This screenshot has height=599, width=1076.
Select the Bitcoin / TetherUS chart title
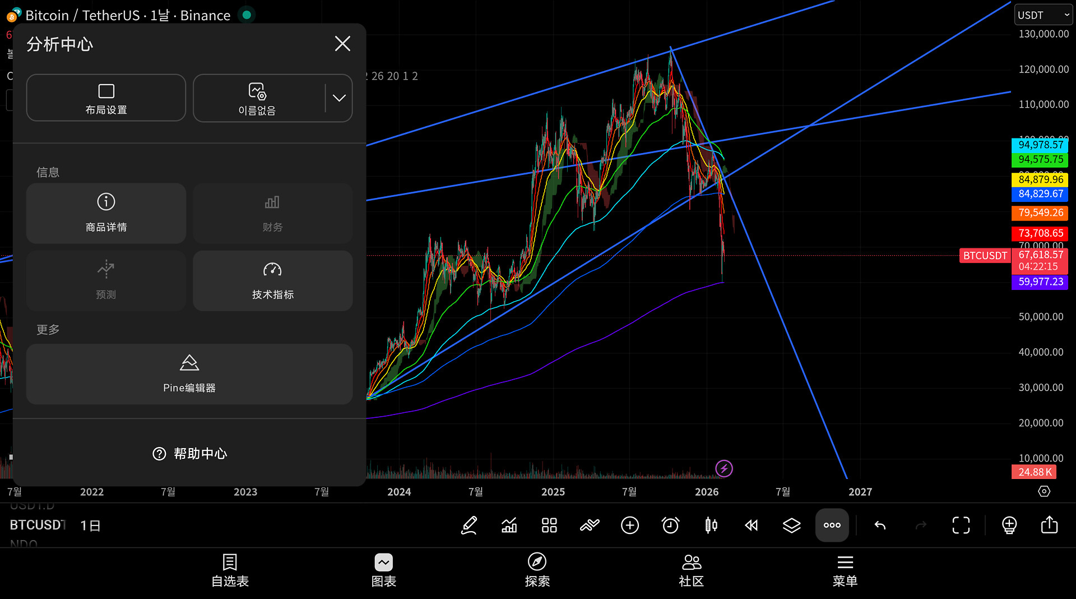[x=128, y=15]
